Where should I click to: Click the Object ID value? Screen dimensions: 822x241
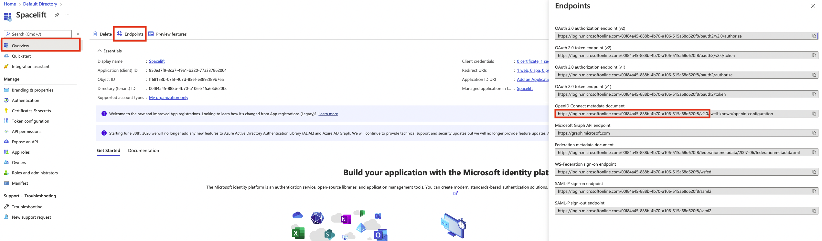pyautogui.click(x=186, y=79)
